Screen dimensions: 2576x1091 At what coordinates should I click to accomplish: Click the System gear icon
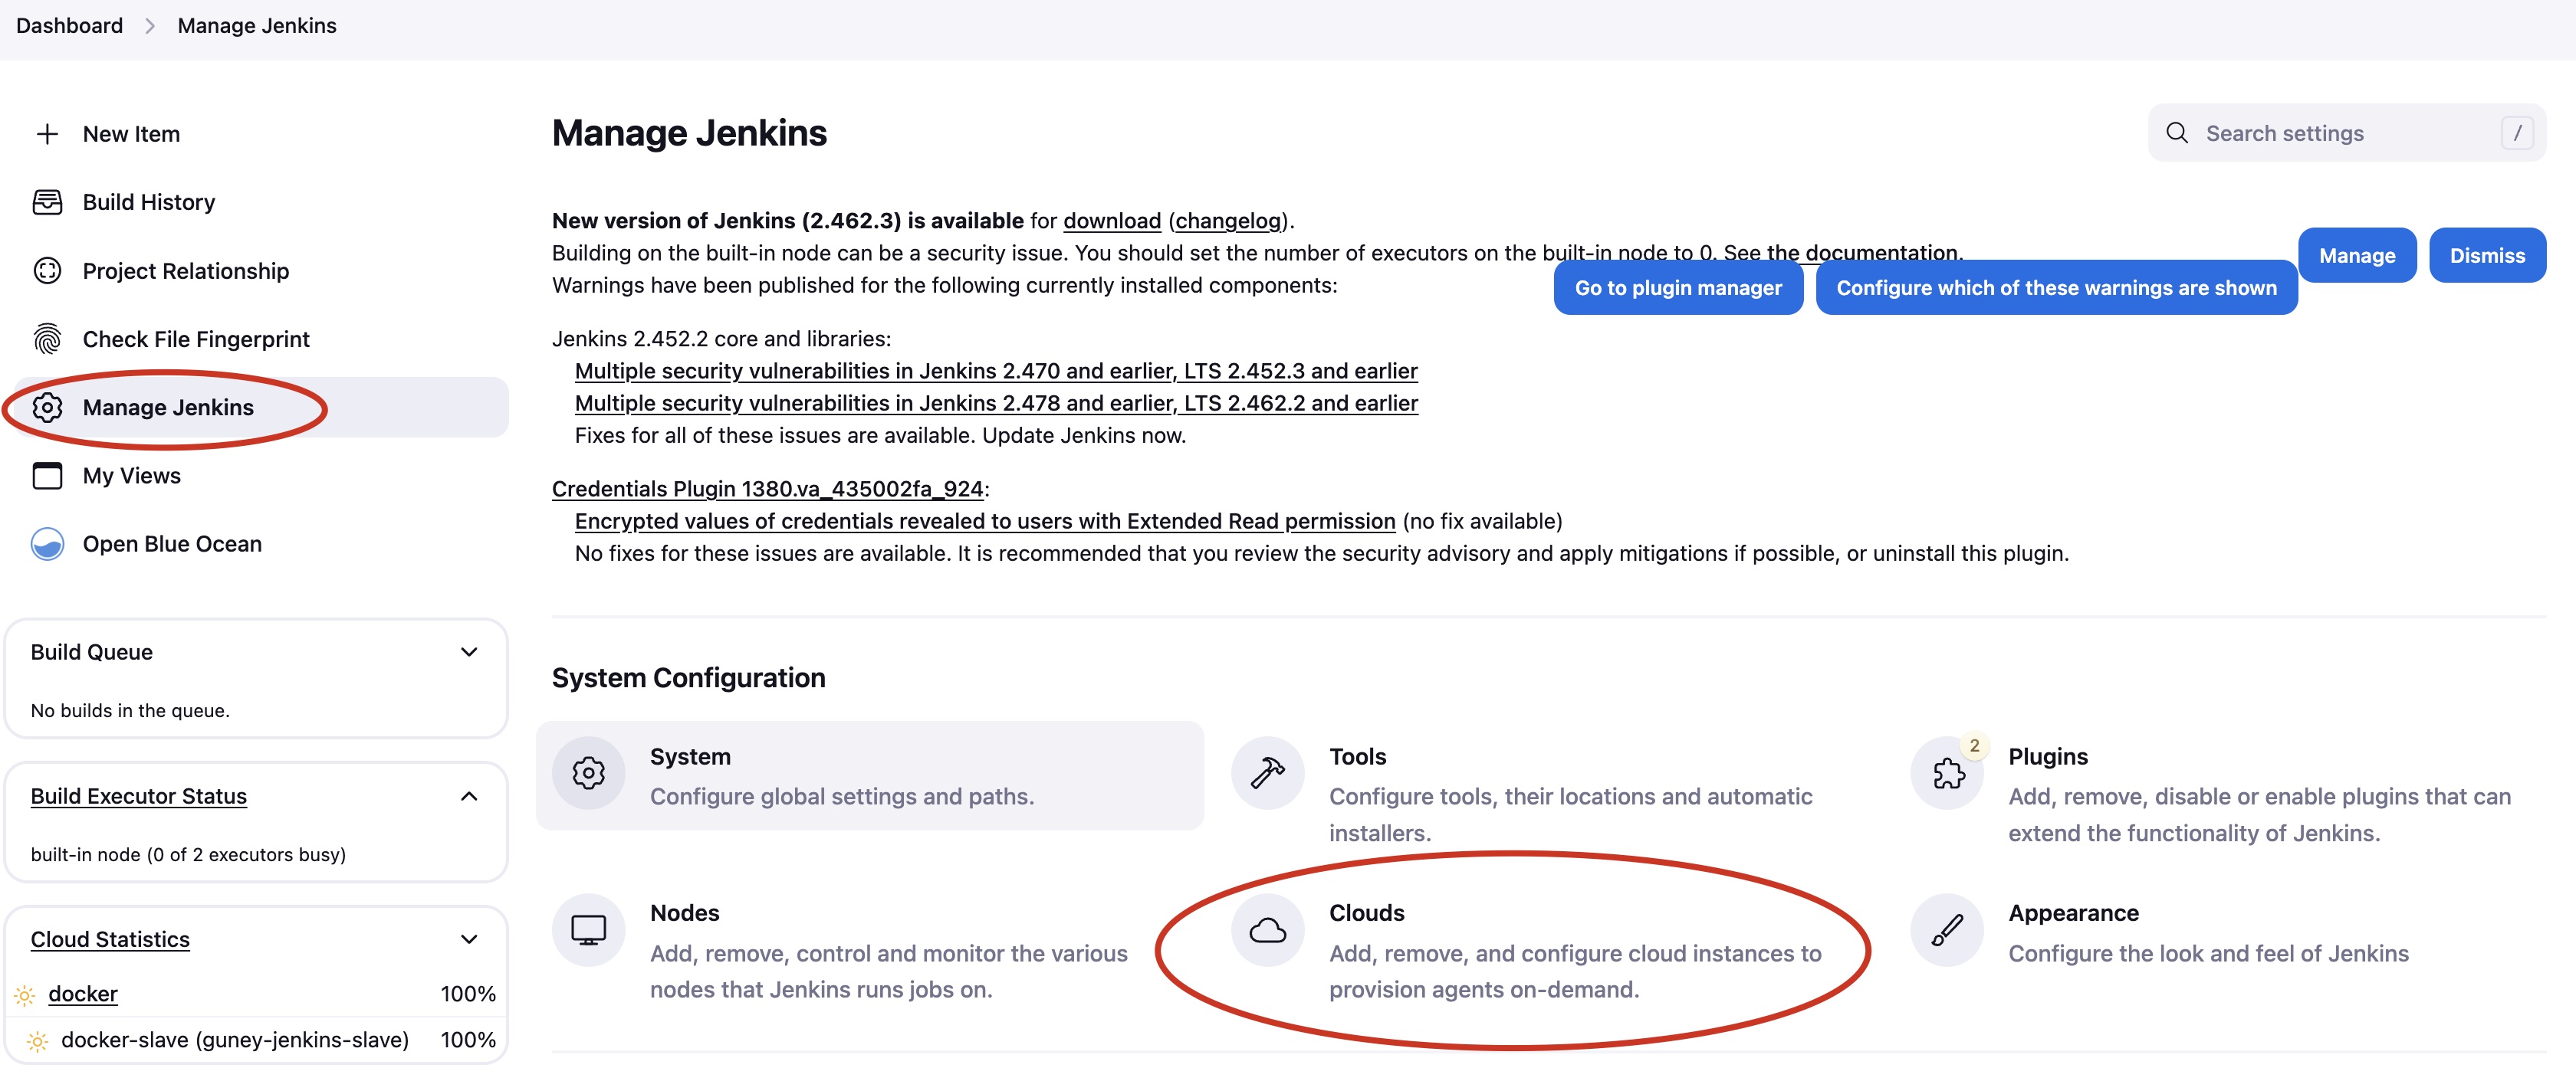(x=588, y=772)
